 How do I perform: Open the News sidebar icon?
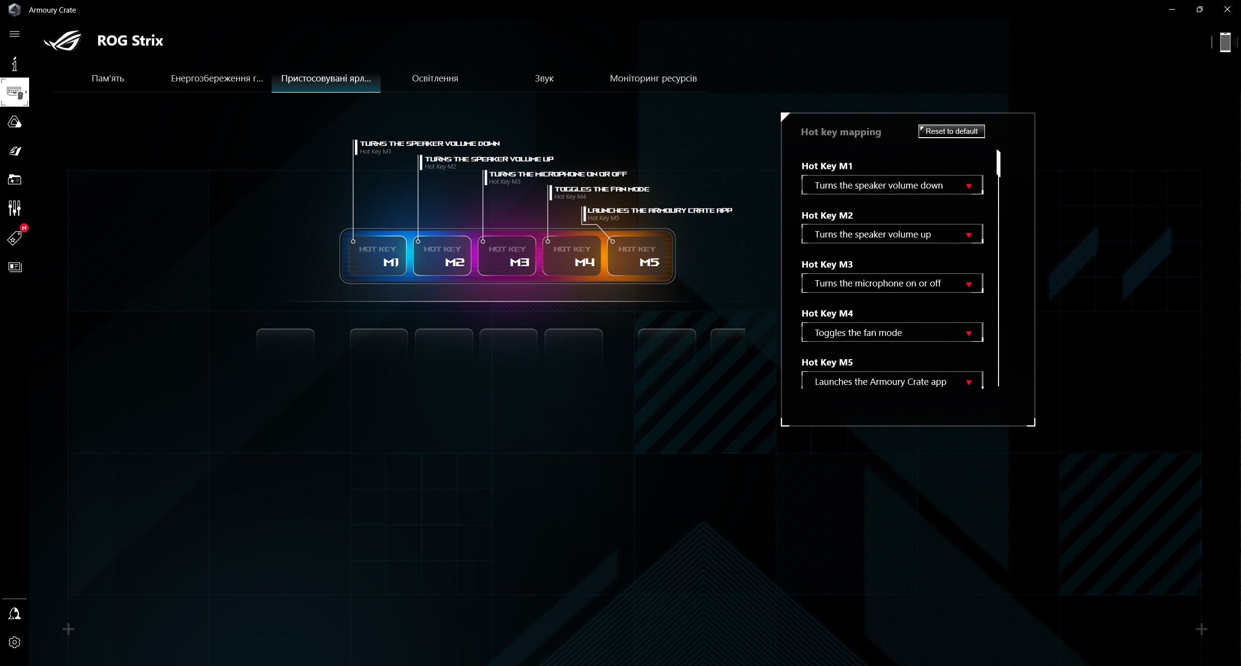coord(15,267)
